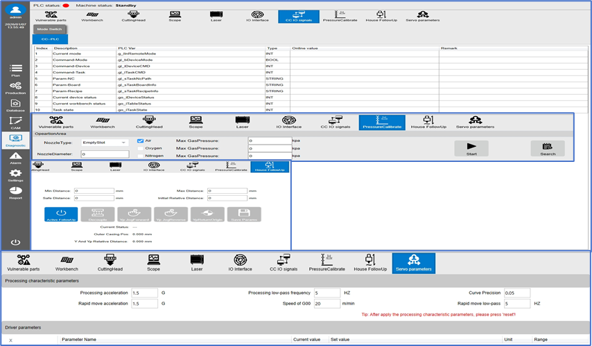Select the 'Command-Task' table row

pyautogui.click(x=311, y=73)
